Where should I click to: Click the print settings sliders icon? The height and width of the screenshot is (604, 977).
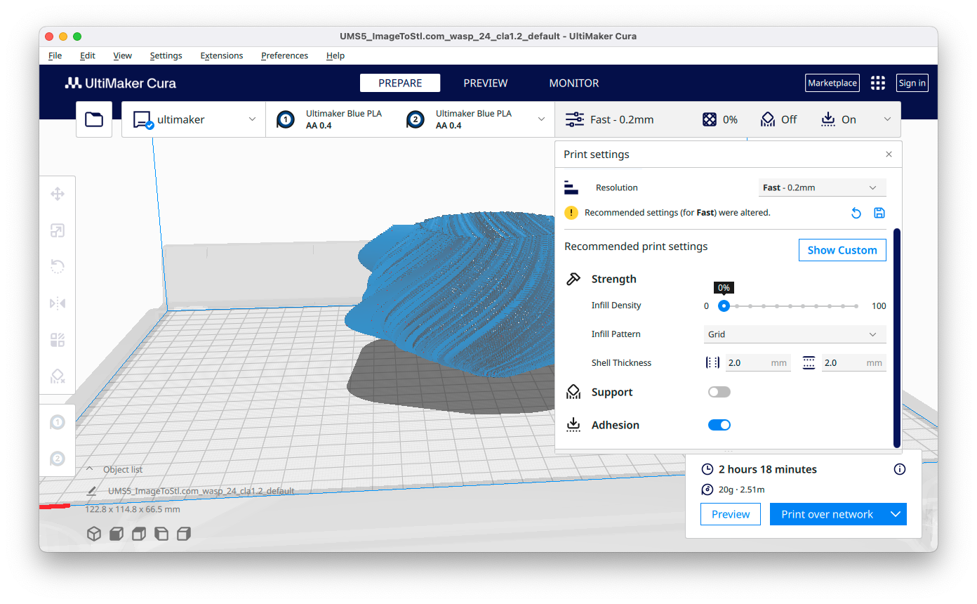(575, 119)
